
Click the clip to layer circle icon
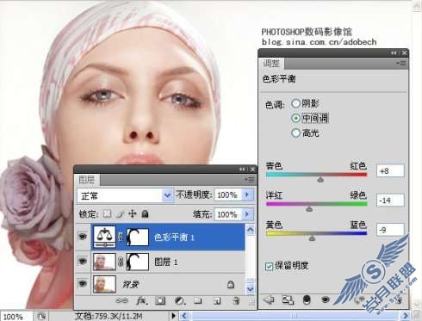307,300
